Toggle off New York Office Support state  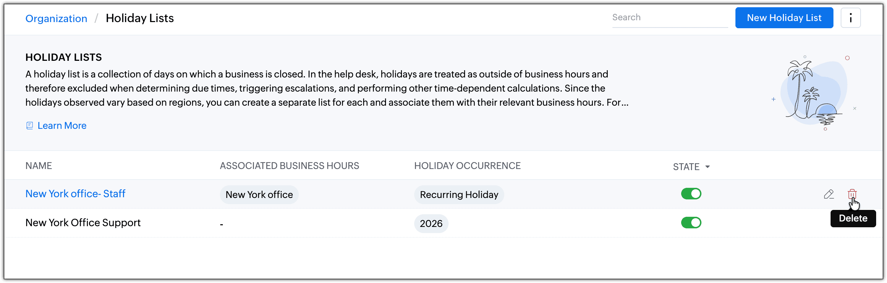(x=691, y=223)
